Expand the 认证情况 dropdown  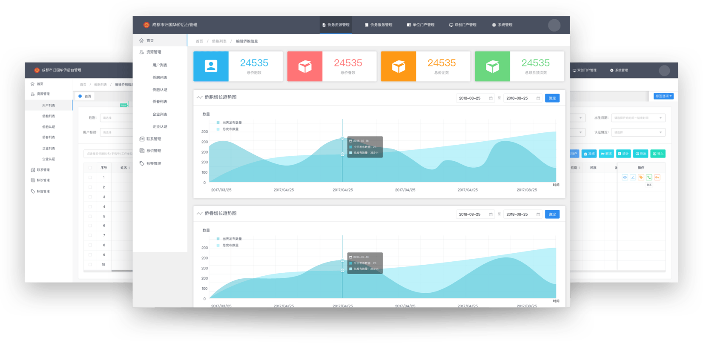(638, 132)
